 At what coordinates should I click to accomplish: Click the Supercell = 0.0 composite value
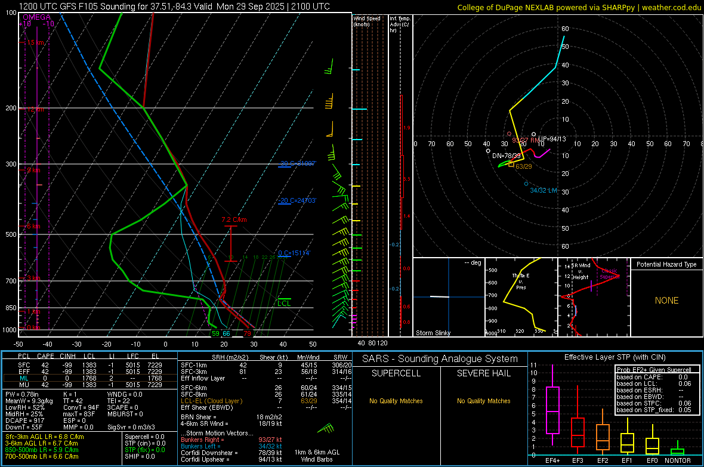click(144, 437)
